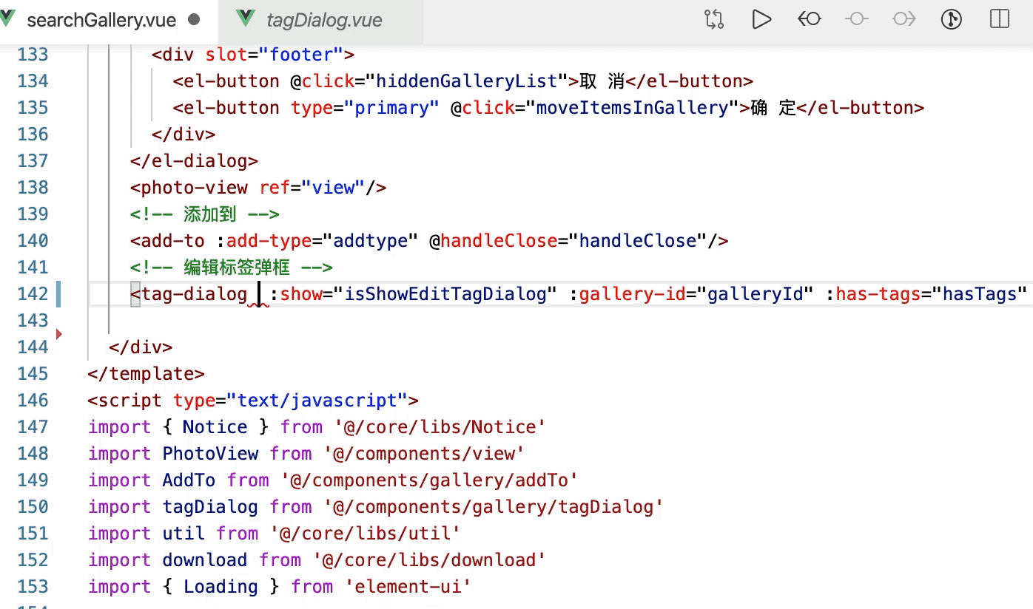Image resolution: width=1033 pixels, height=609 pixels.
Task: Open changes with the compare arrows icon
Action: pyautogui.click(x=714, y=19)
